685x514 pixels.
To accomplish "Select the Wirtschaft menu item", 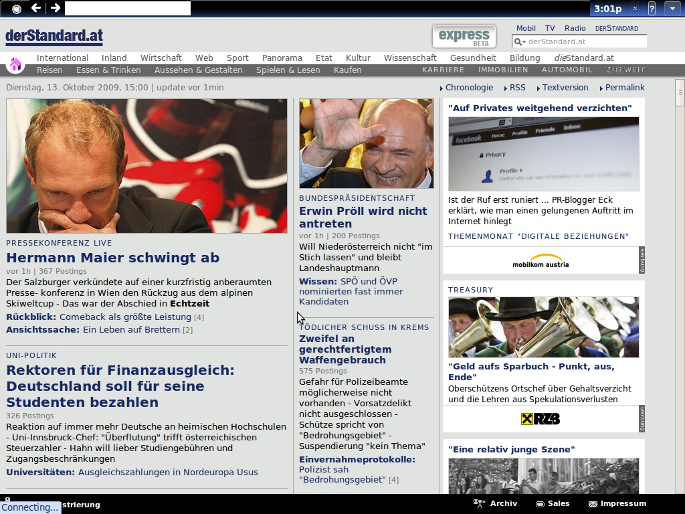I will pyautogui.click(x=161, y=58).
